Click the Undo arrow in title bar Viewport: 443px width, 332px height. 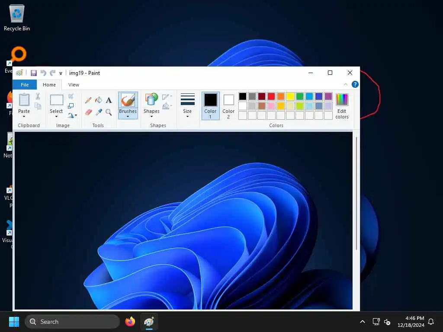tap(43, 73)
